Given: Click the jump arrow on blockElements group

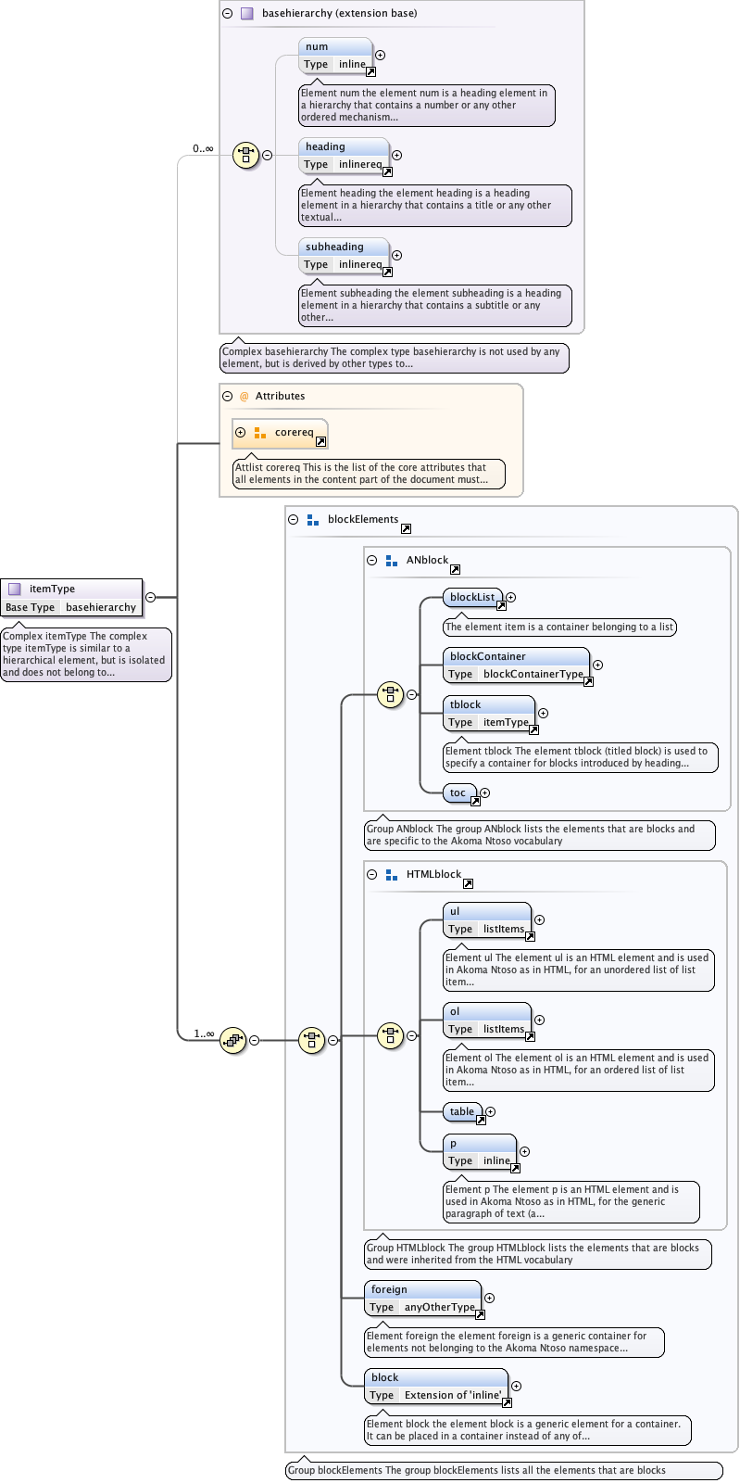Looking at the screenshot, I should (x=406, y=528).
